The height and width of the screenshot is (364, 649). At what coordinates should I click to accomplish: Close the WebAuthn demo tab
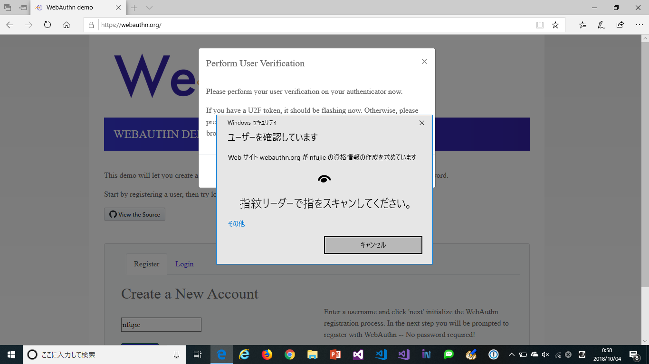click(118, 8)
